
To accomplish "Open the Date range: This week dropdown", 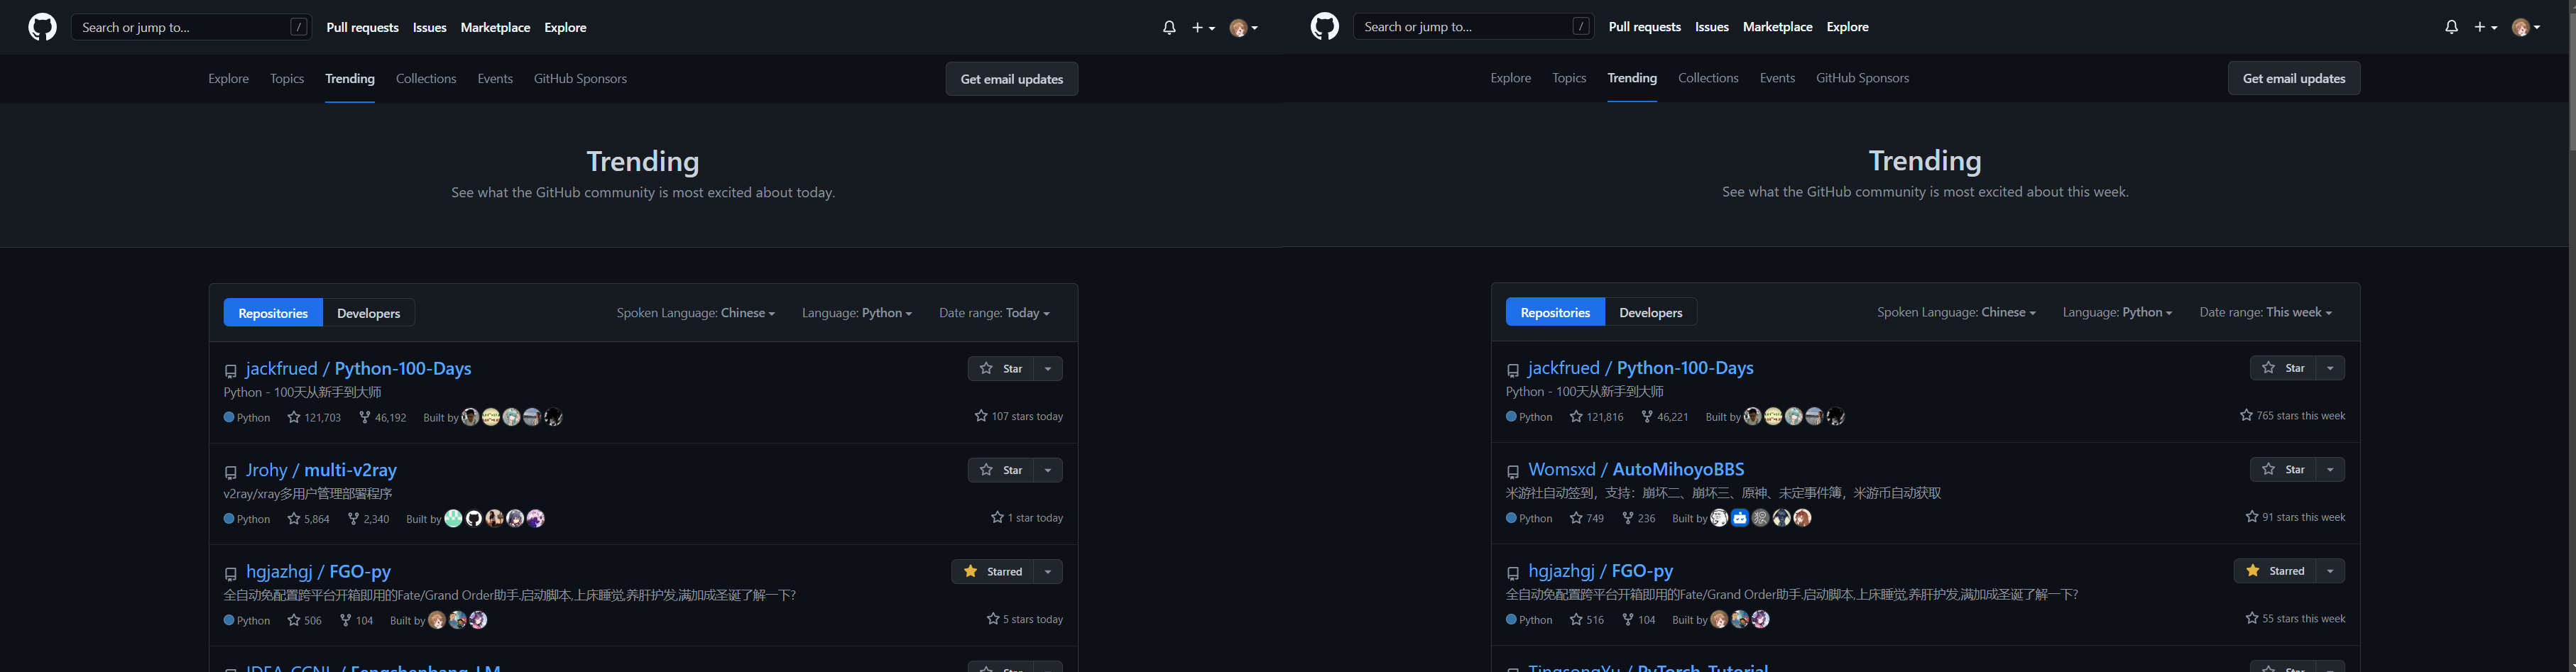I will [2265, 312].
